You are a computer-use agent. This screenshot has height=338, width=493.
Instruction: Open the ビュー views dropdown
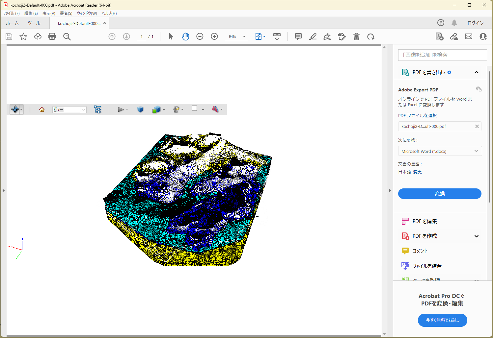click(x=69, y=109)
